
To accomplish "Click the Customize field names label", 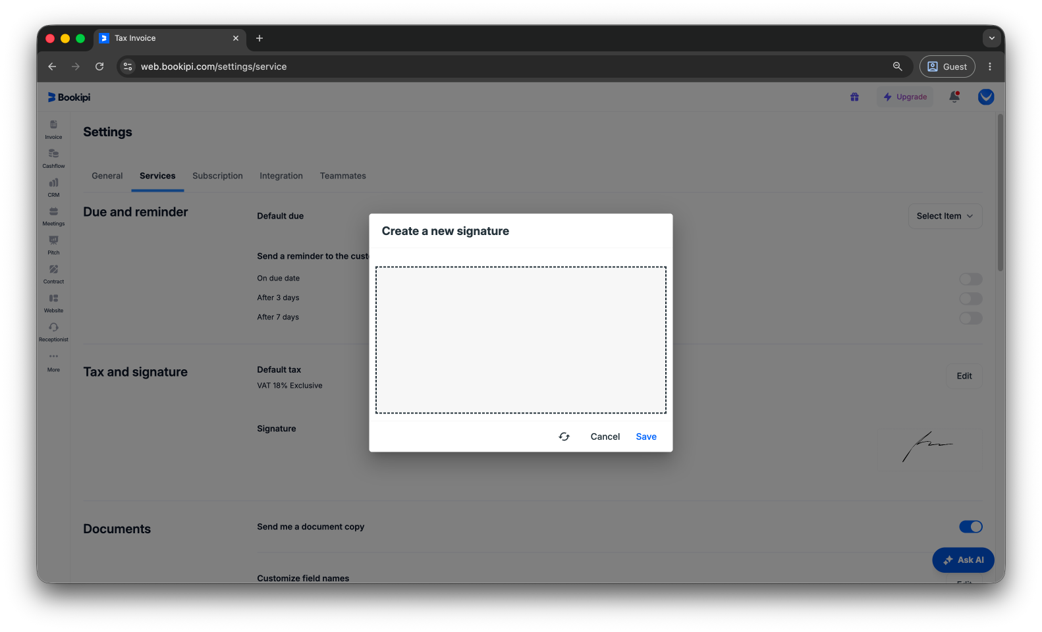I will click(x=303, y=578).
